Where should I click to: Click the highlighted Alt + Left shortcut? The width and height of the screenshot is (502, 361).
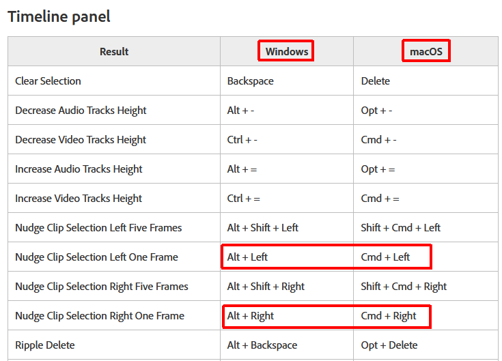coord(247,257)
